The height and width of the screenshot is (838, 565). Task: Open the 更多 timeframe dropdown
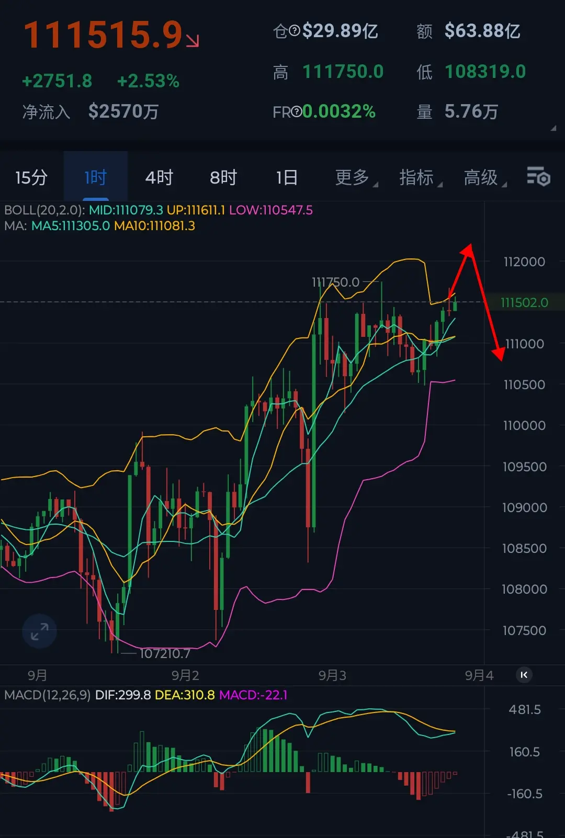pyautogui.click(x=356, y=177)
